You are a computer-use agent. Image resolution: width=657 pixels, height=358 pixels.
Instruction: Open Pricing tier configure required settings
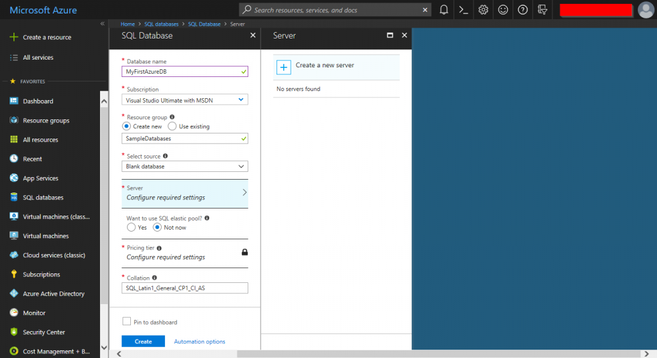(185, 253)
